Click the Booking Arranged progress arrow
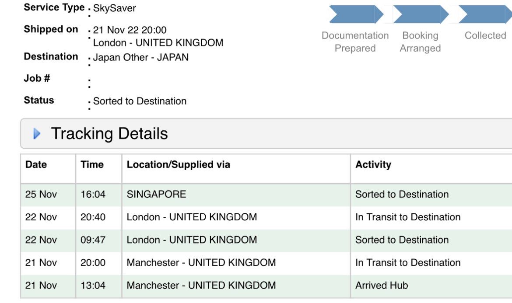The width and height of the screenshot is (512, 303). [x=421, y=14]
